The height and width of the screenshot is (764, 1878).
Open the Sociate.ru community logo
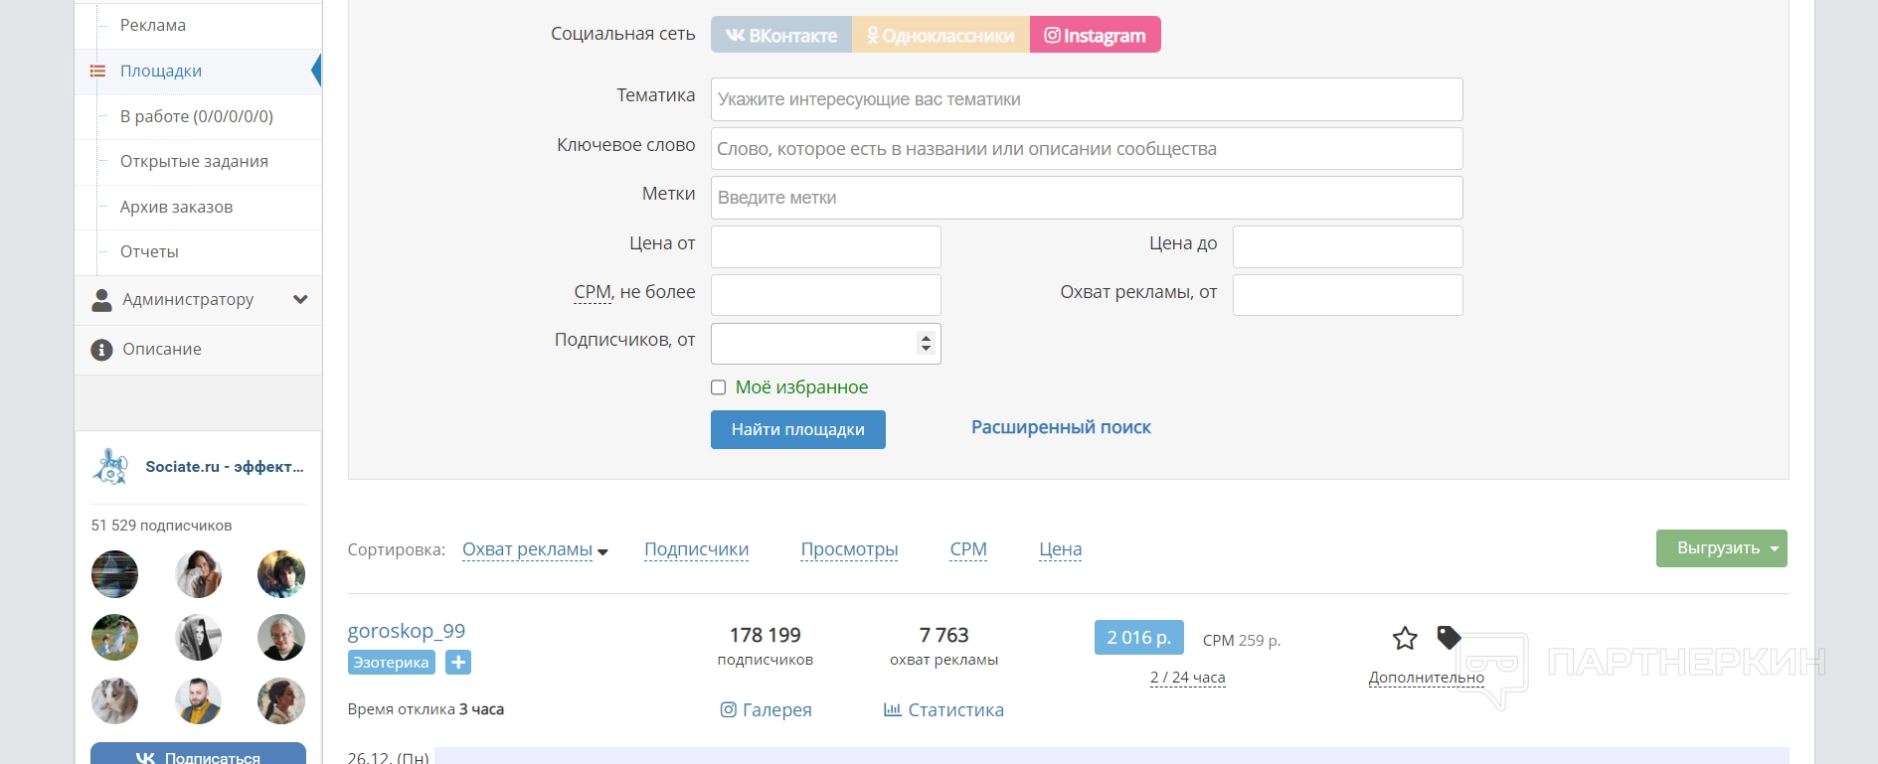(x=110, y=467)
